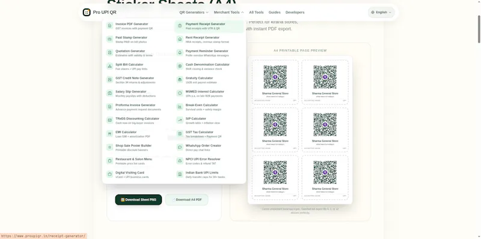Open Quotation Generator menu entry

pyautogui.click(x=139, y=53)
